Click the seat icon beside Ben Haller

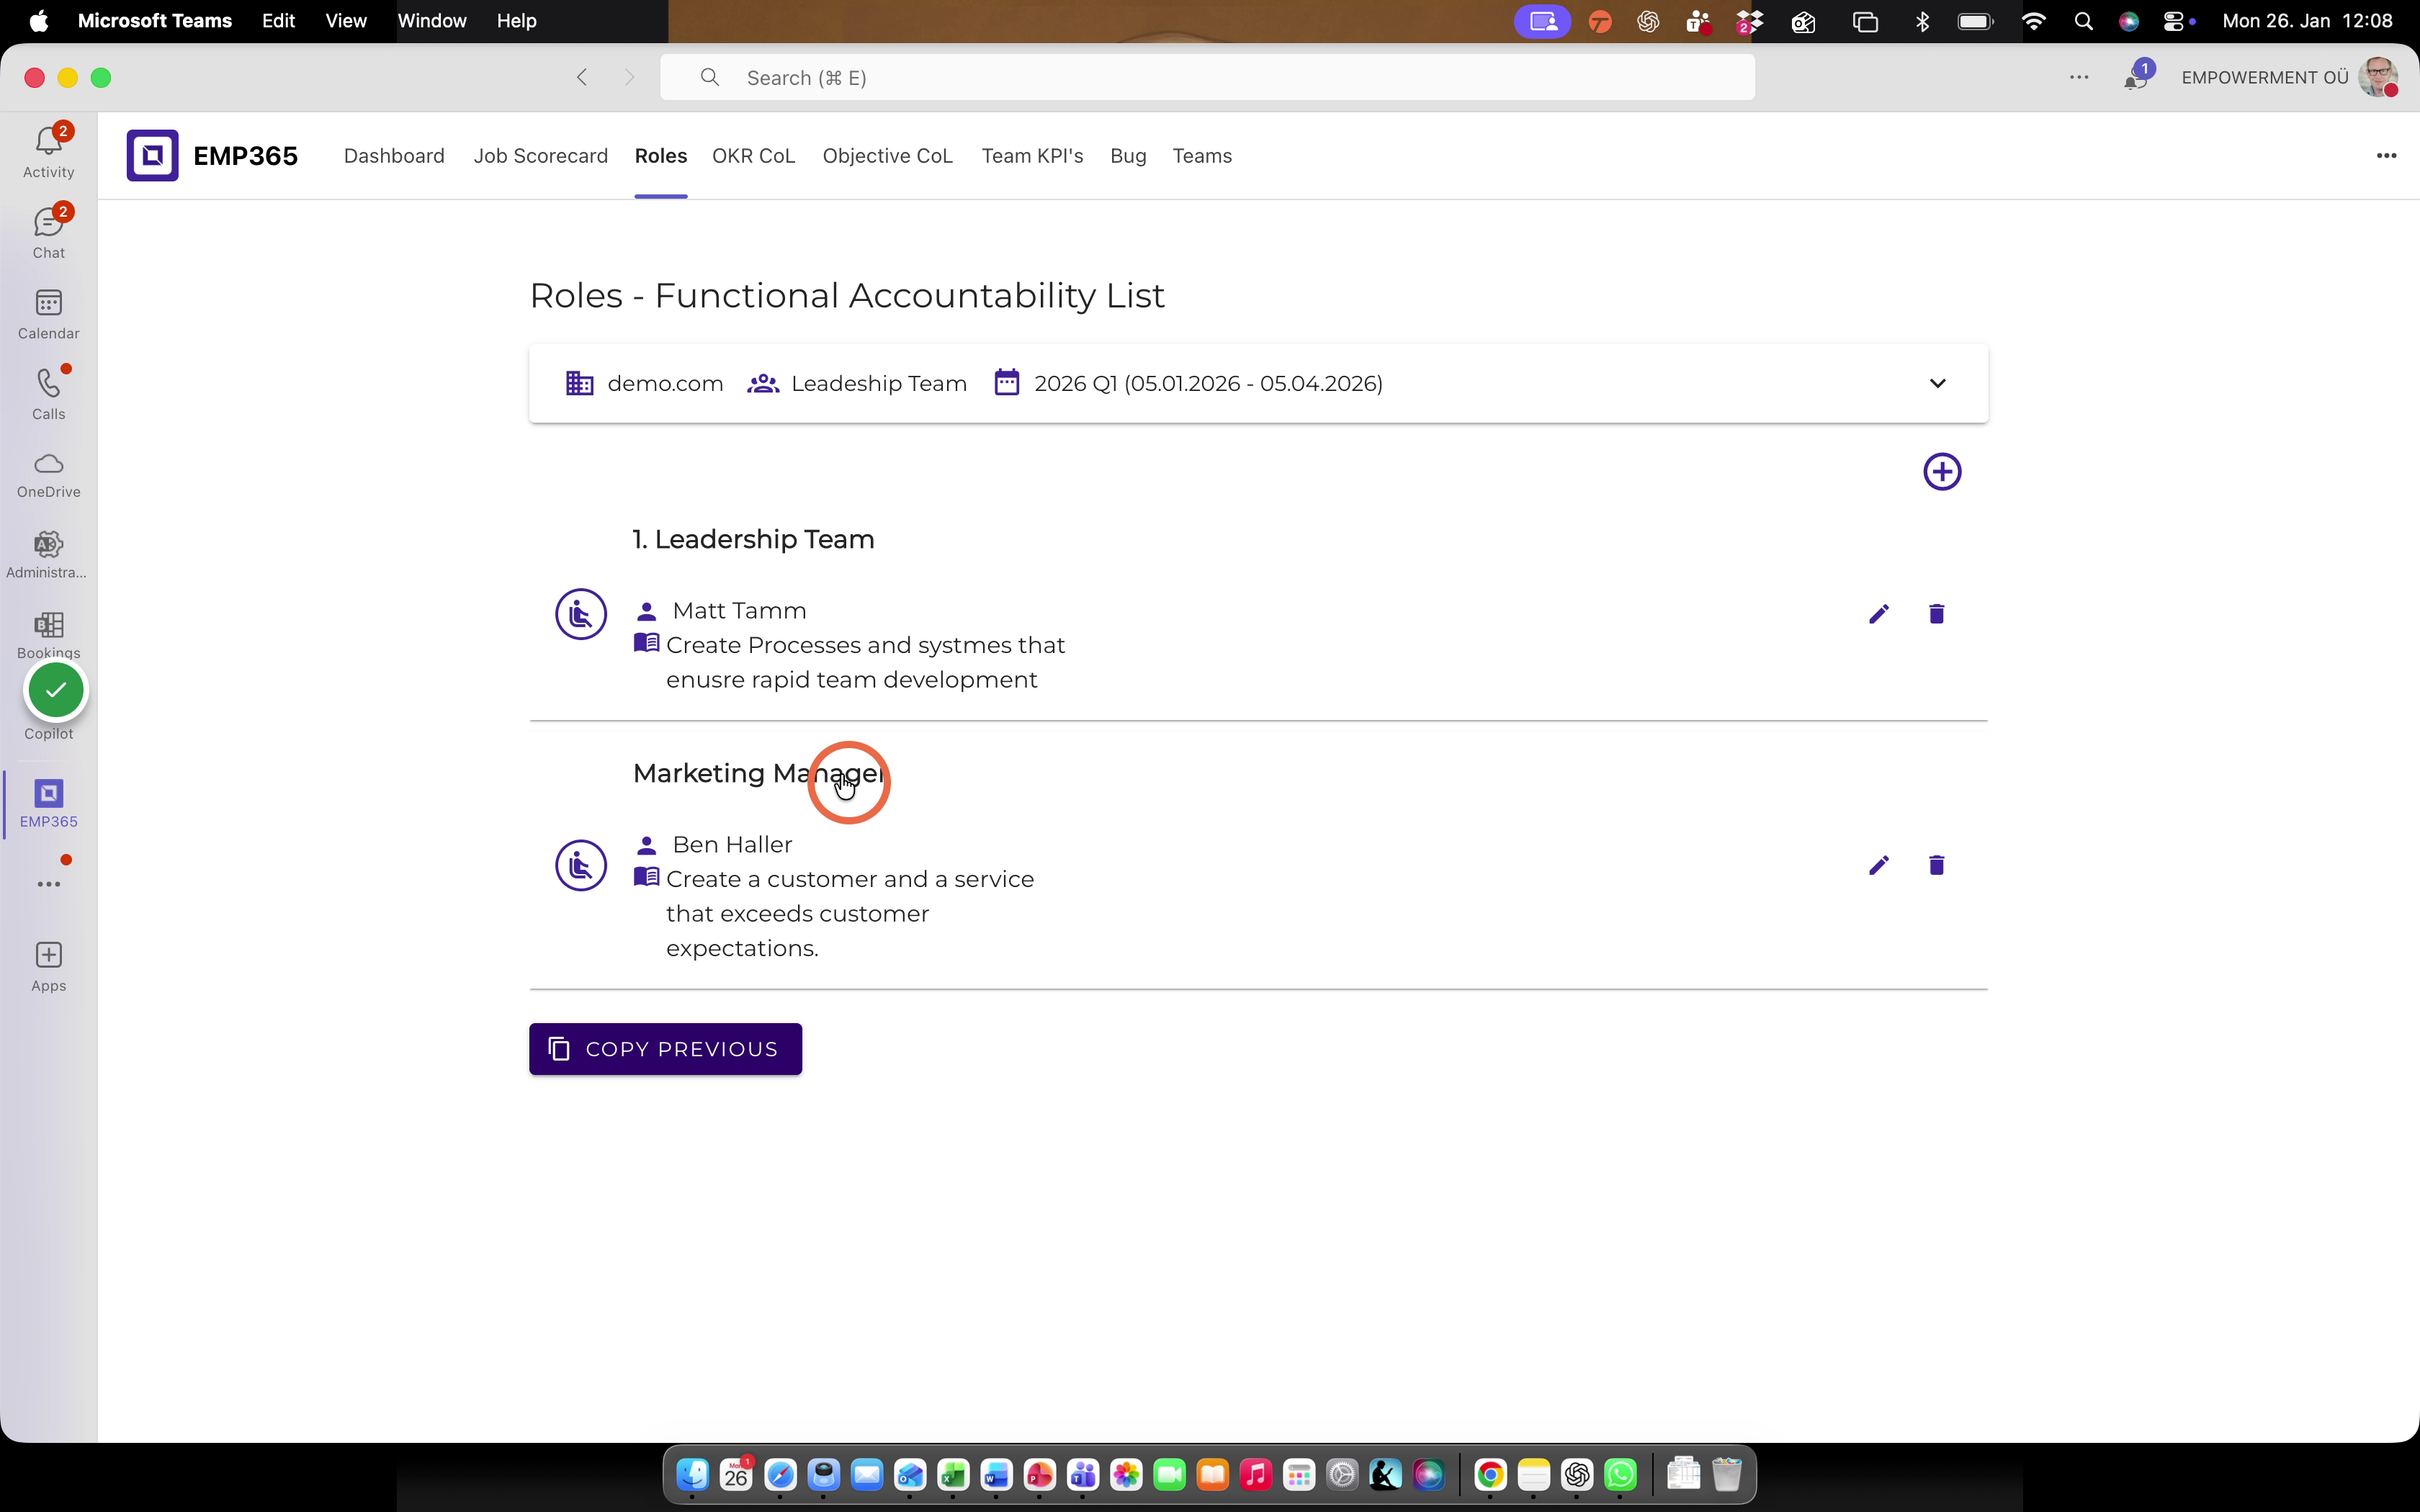tap(581, 865)
